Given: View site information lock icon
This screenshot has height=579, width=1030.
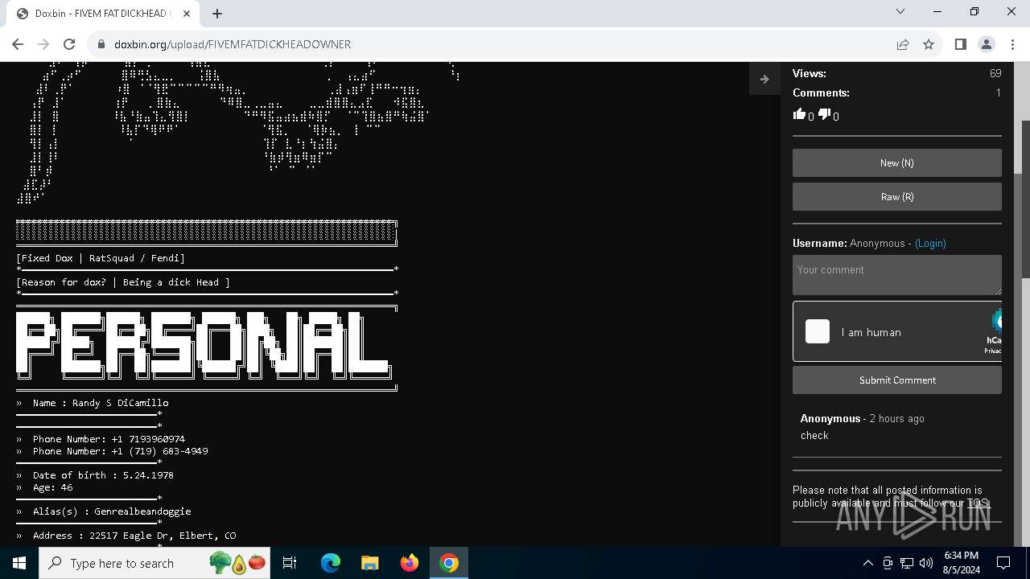Looking at the screenshot, I should [x=101, y=44].
